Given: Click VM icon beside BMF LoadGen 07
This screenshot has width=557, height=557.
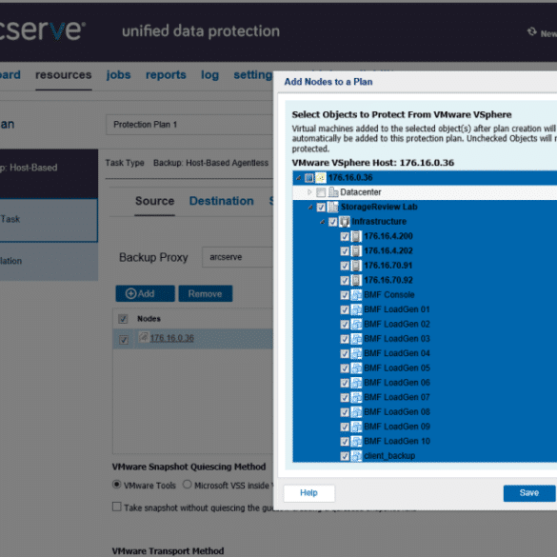Looking at the screenshot, I should point(356,397).
